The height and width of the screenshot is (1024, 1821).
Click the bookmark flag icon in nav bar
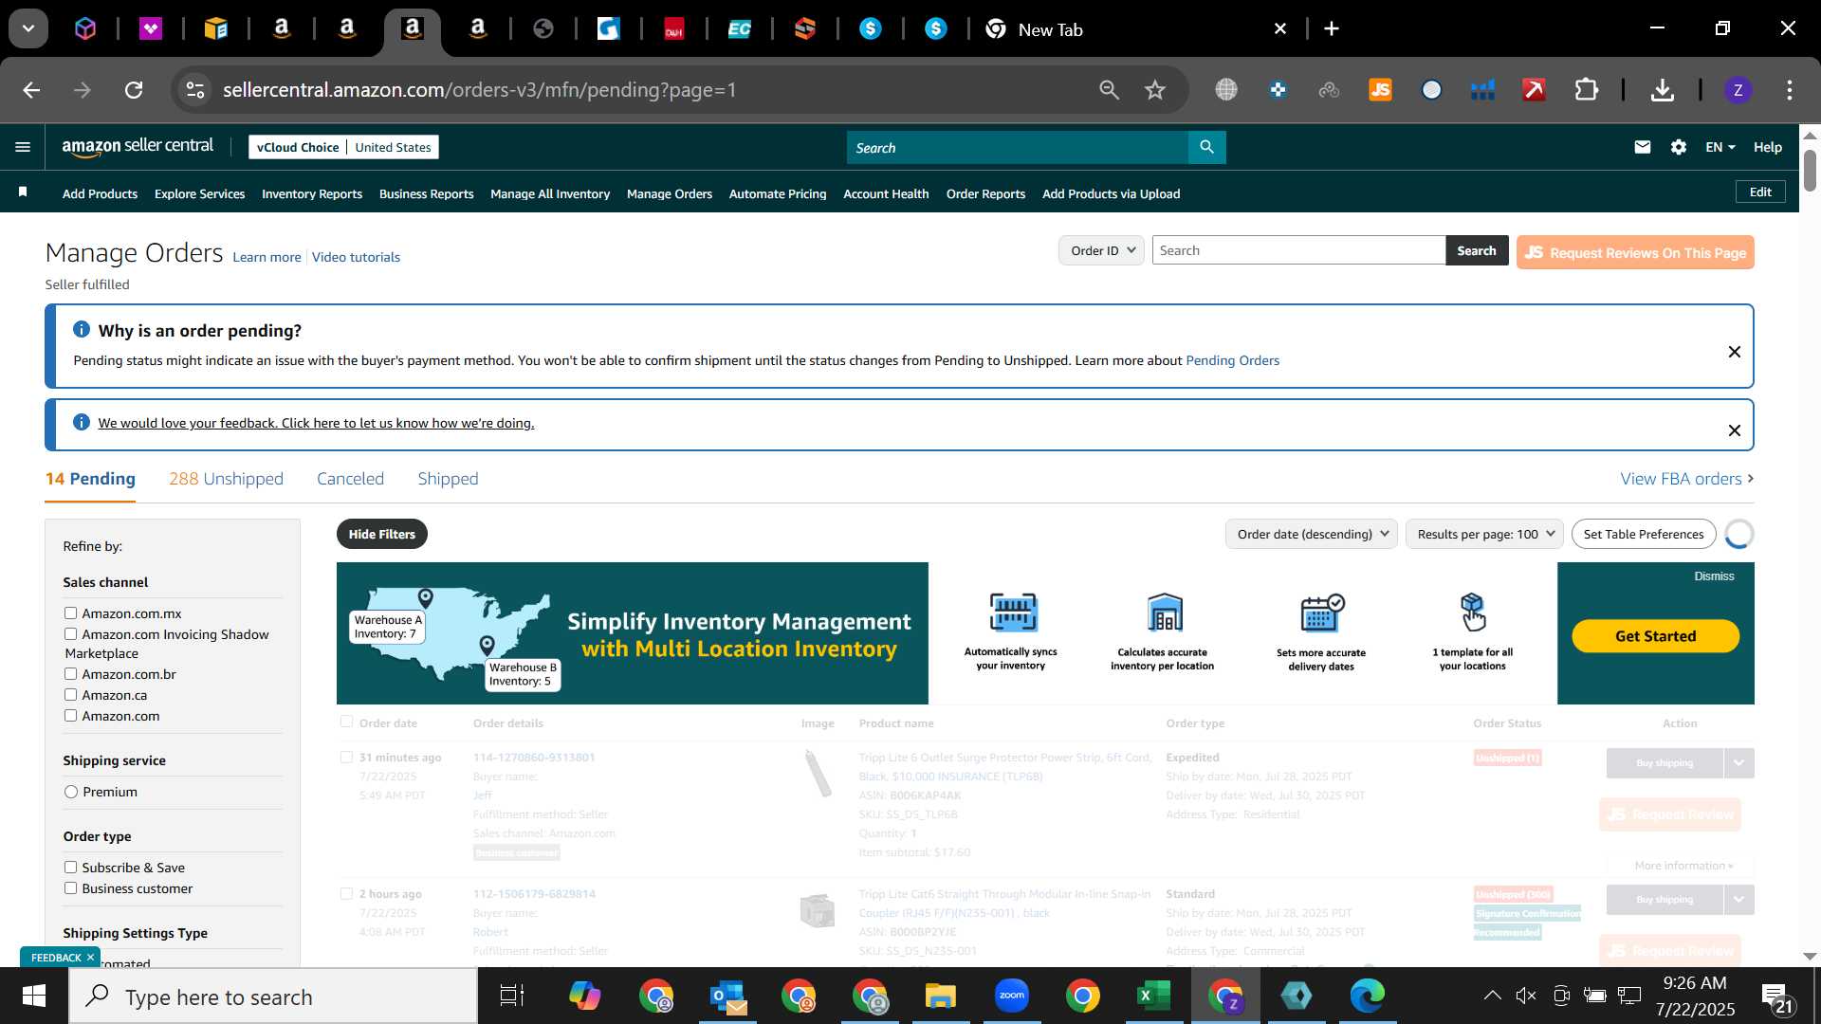tap(23, 192)
